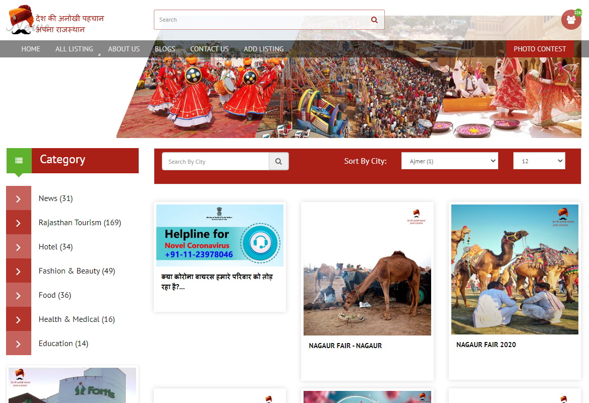589x403 pixels.
Task: Expand the ALL LISTING menu
Action: pos(74,49)
